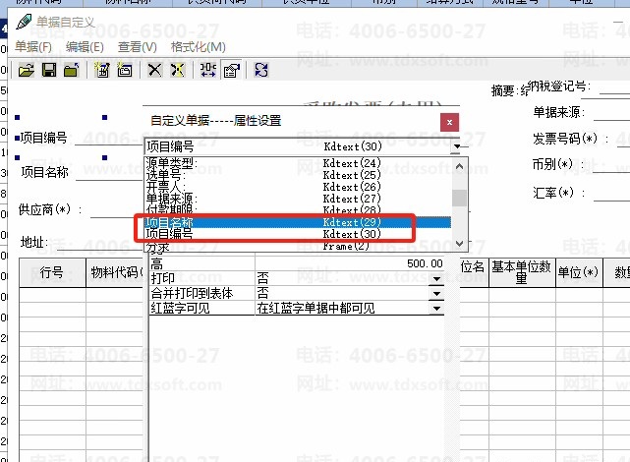The height and width of the screenshot is (462, 630).
Task: Click the align spacing arrows icon
Action: (208, 71)
